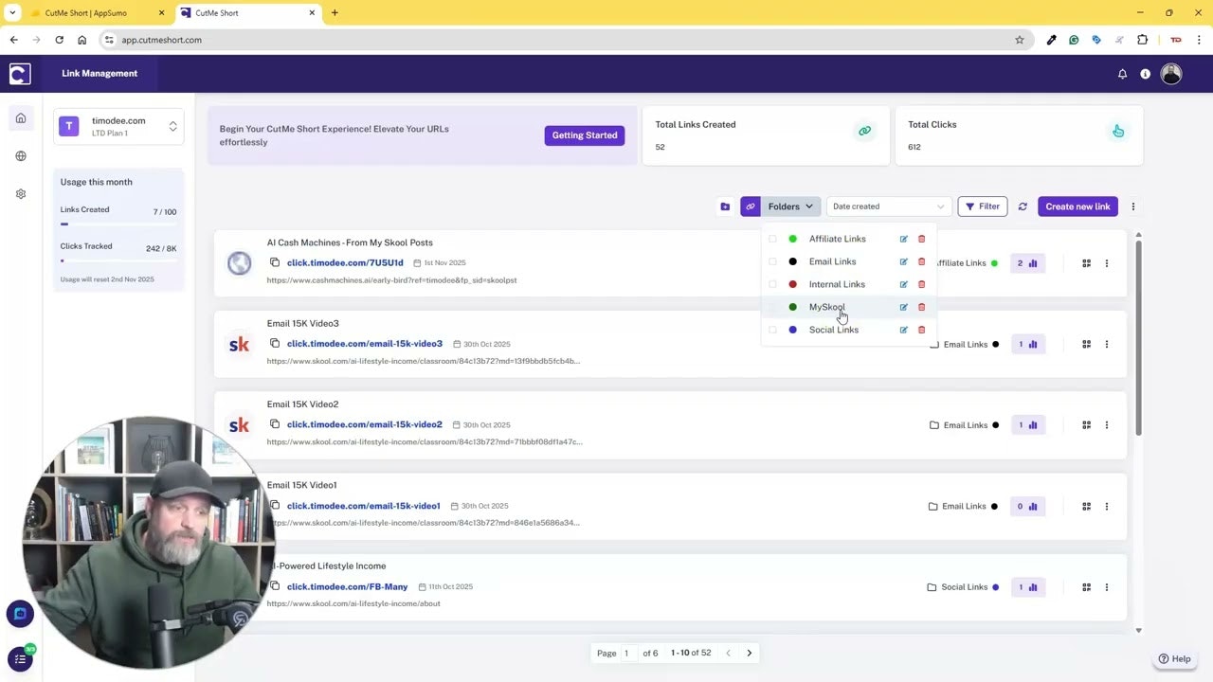The height and width of the screenshot is (682, 1213).
Task: Go to home via sidebar house icon
Action: (x=21, y=118)
